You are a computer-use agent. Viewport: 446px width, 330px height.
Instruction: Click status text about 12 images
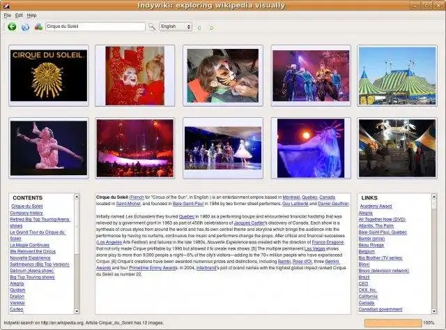(x=84, y=323)
